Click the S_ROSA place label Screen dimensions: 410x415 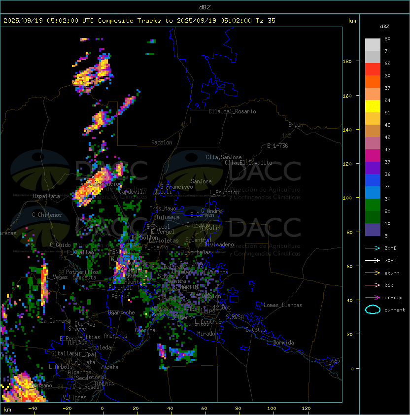tap(235, 317)
